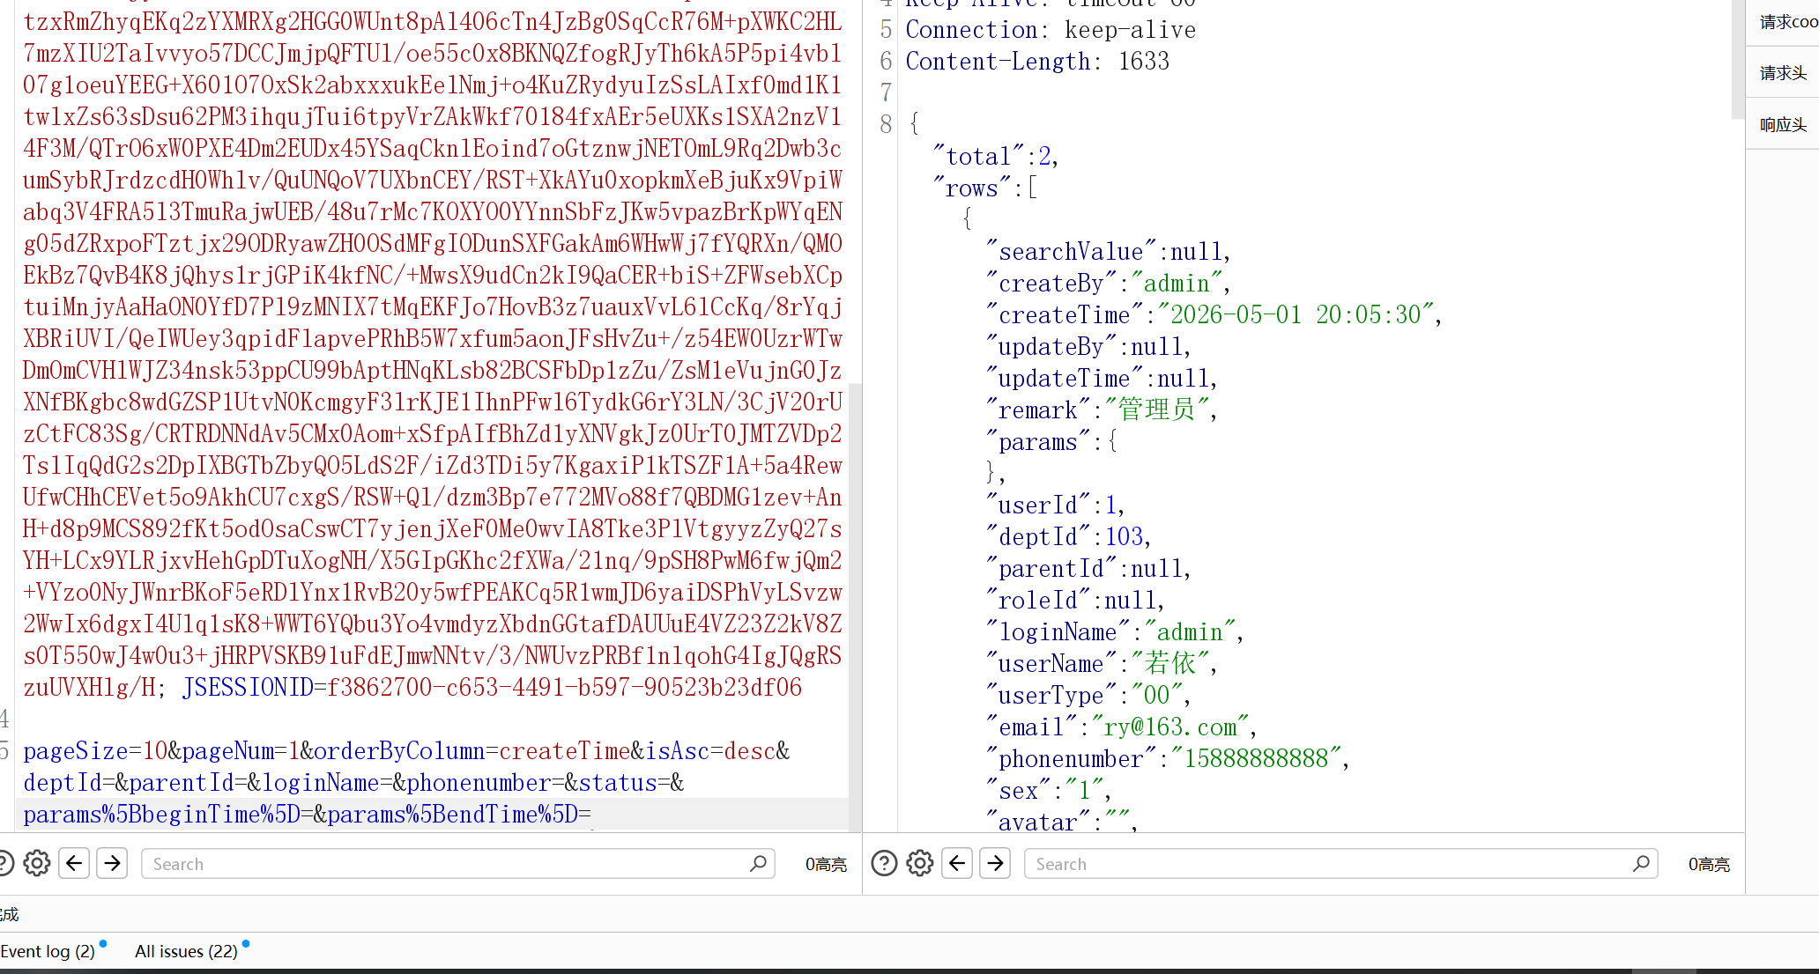Viewport: 1819px width, 974px height.
Task: Go to next match in request search
Action: pos(112,863)
